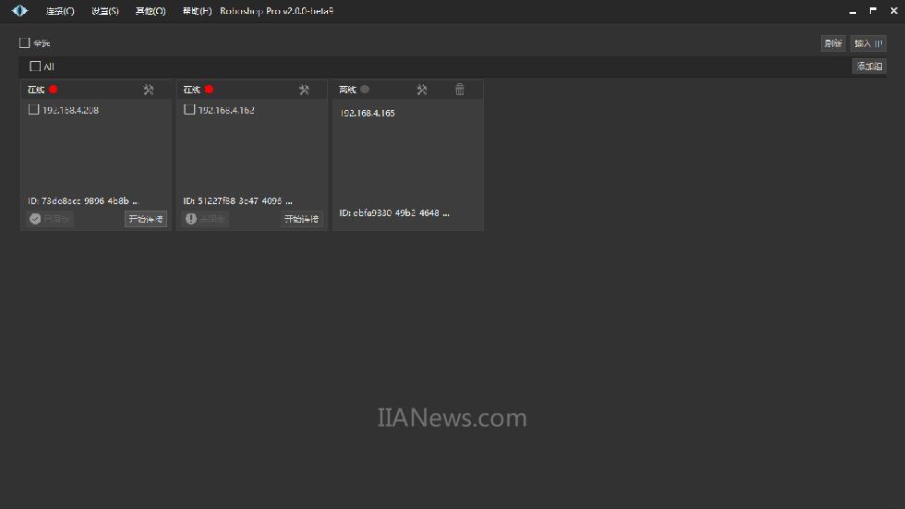Open the 连接(C) menu

tap(60, 11)
